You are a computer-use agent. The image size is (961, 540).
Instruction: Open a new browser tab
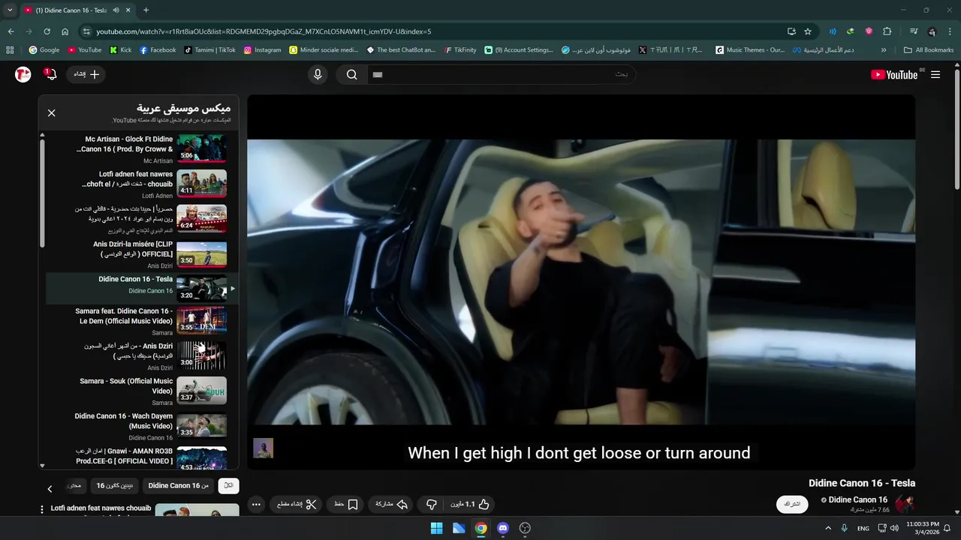pyautogui.click(x=146, y=10)
